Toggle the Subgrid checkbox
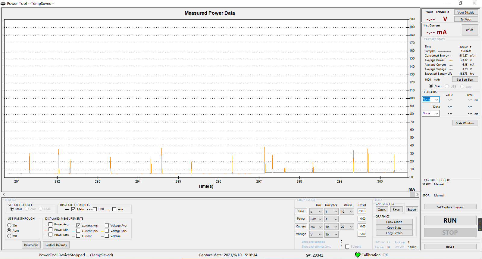The width and height of the screenshot is (482, 259). (x=347, y=247)
